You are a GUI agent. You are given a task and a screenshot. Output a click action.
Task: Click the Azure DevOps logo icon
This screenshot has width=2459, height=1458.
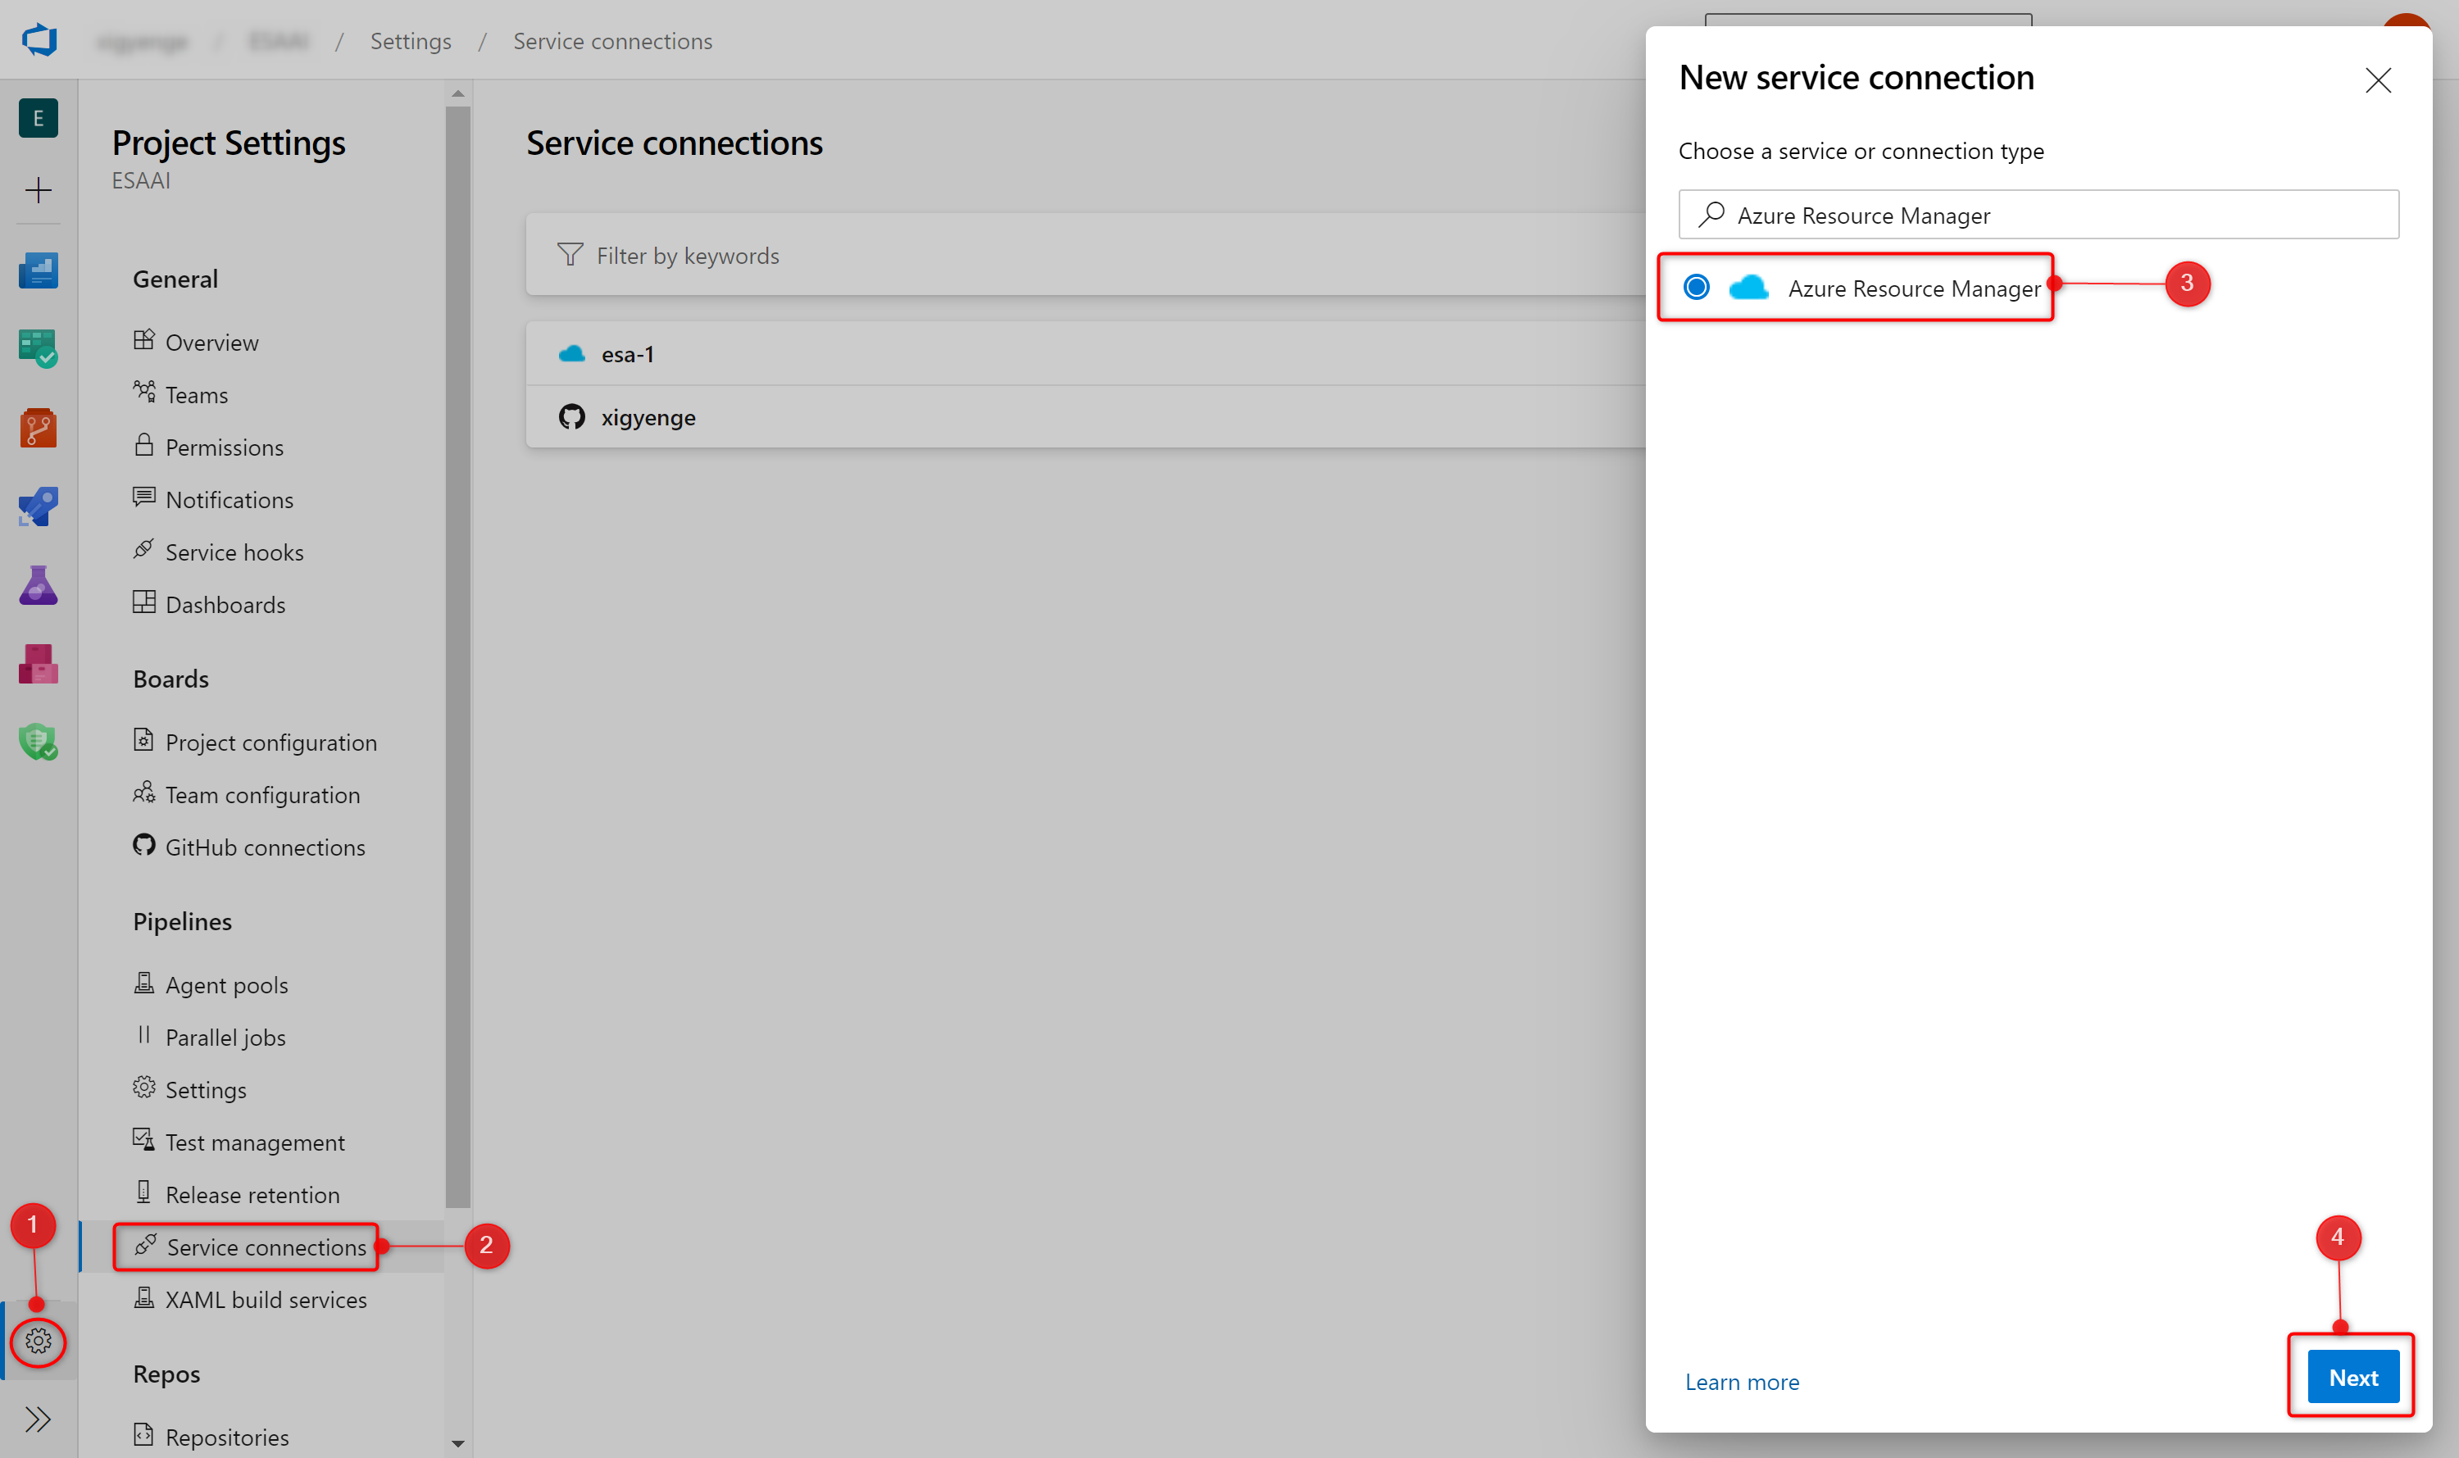coord(39,40)
